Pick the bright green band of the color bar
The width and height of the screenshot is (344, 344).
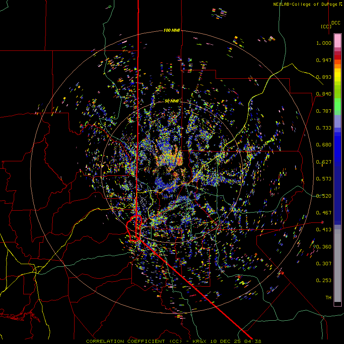[338, 104]
